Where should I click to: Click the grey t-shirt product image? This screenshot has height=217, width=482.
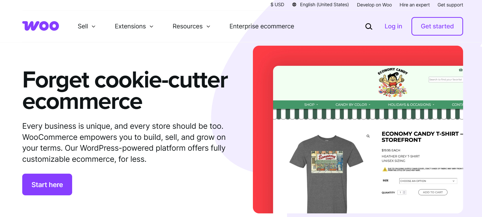coord(327,173)
